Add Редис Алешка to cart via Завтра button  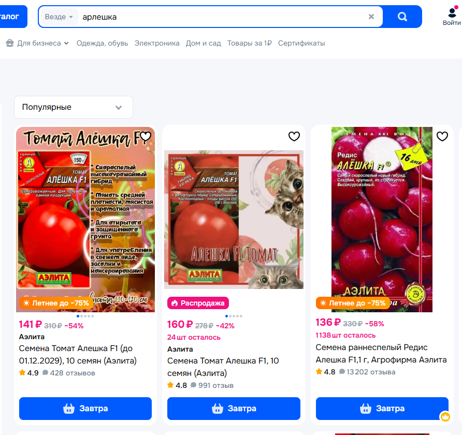(382, 409)
